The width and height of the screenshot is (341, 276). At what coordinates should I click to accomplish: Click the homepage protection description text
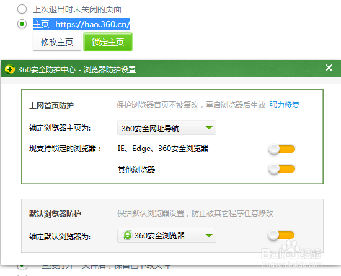191,105
